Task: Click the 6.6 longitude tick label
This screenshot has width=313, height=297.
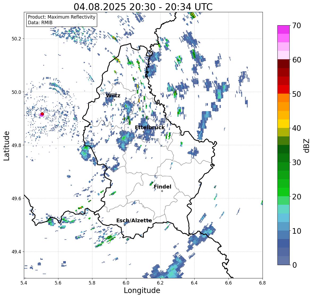Action: point(229,283)
